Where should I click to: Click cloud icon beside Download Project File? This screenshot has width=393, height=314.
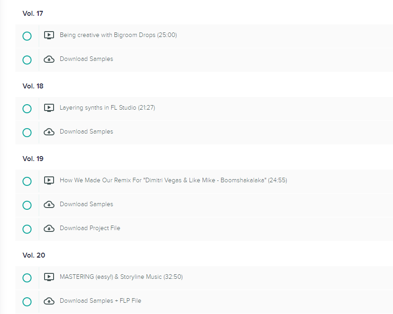(x=49, y=228)
